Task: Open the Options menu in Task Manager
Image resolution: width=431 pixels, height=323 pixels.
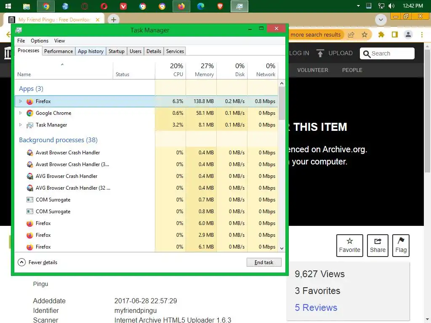Action: [40, 41]
